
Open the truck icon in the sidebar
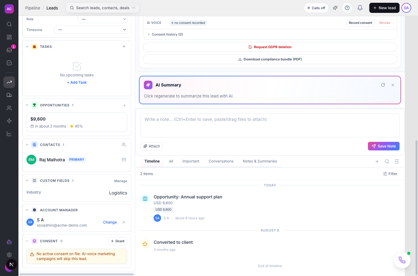9,95
